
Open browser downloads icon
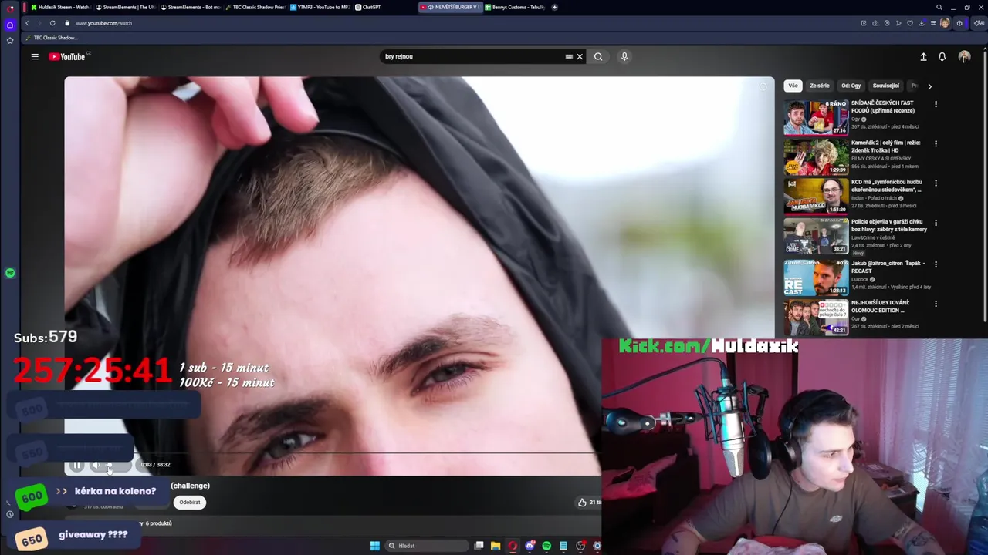[x=922, y=23]
